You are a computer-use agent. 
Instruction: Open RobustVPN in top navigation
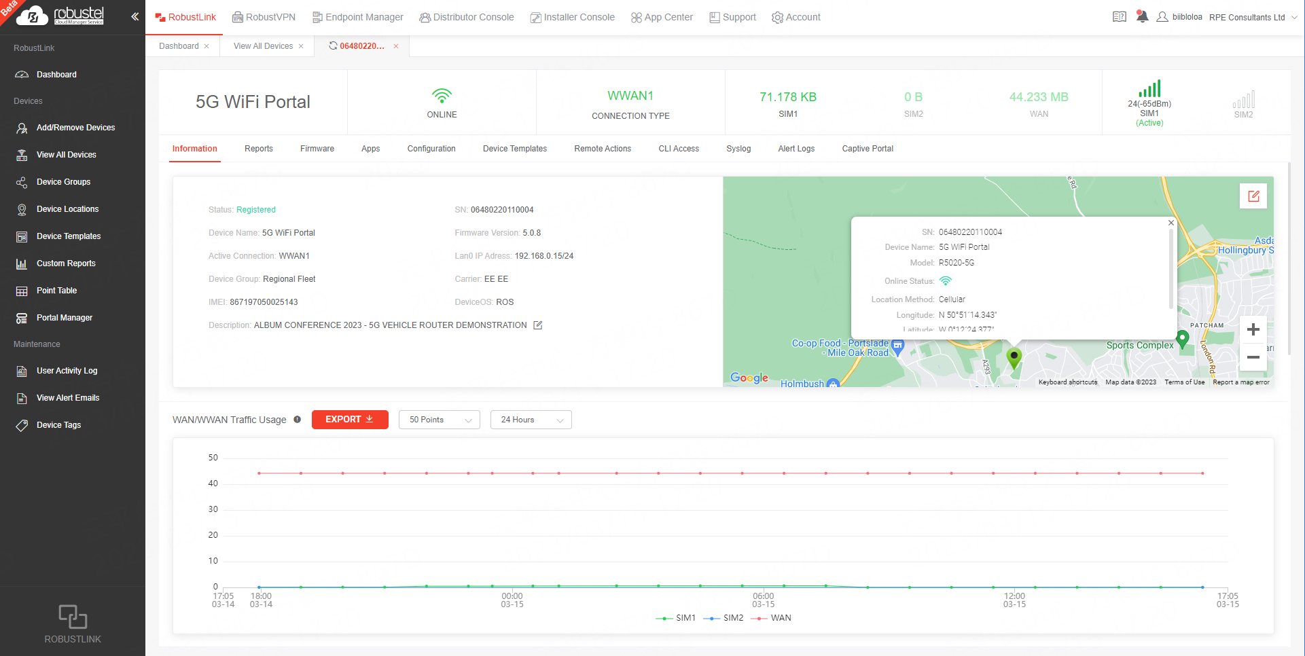[x=264, y=17]
